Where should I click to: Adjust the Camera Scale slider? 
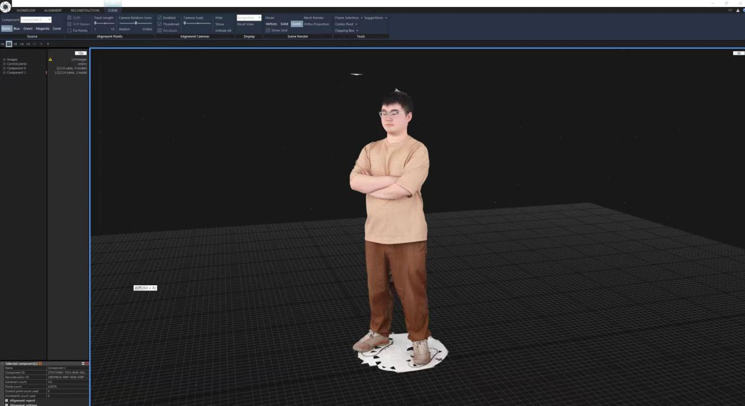point(197,23)
